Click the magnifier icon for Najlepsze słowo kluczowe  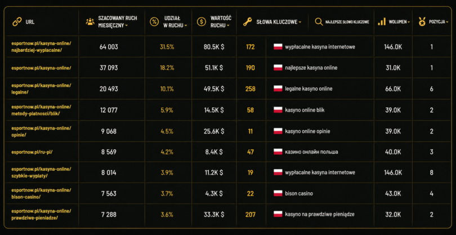319,22
